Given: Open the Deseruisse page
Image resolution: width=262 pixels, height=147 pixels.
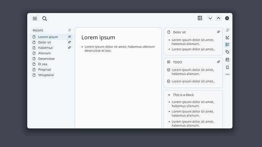Looking at the screenshot, I should pos(52,59).
